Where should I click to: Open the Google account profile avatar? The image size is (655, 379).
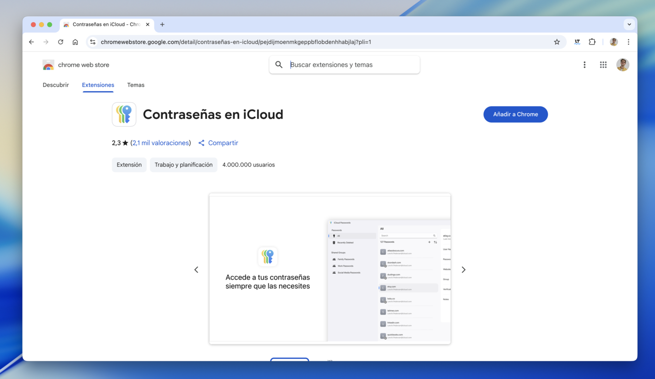coord(622,64)
